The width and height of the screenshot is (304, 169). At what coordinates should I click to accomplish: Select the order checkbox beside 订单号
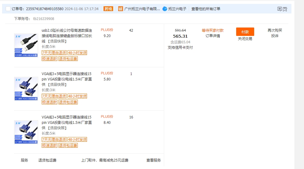tap(8, 9)
